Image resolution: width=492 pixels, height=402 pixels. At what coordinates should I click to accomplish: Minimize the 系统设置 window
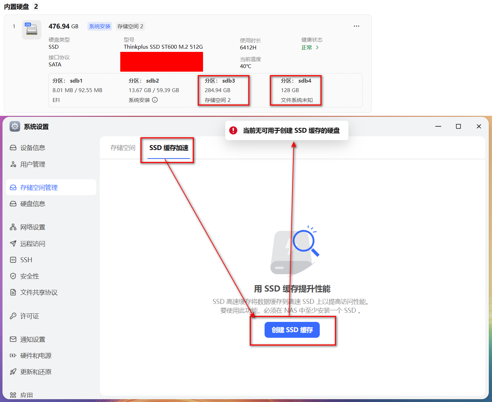point(438,126)
